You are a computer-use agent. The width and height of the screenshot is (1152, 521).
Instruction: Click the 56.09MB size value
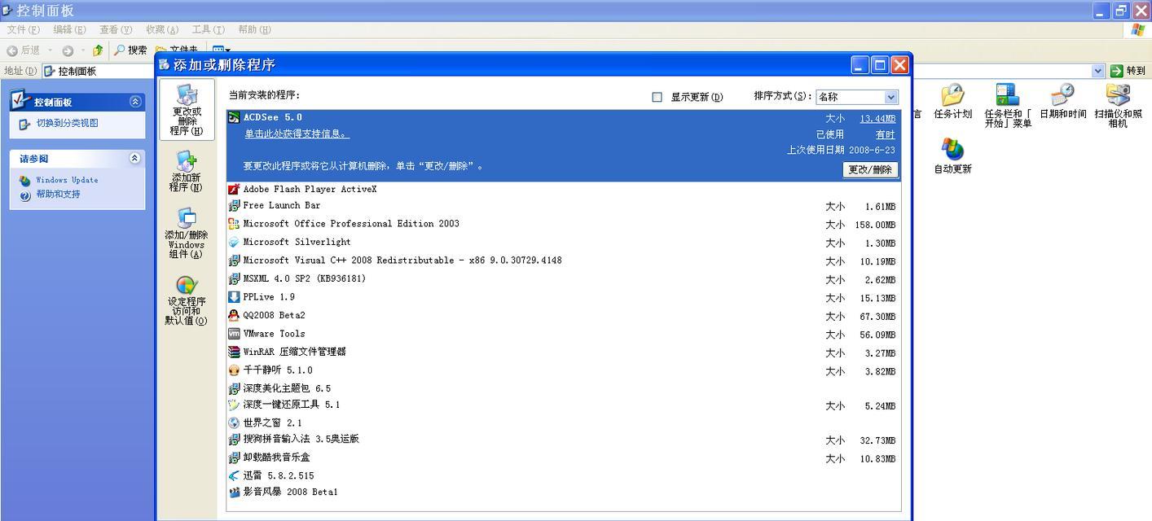[x=877, y=335]
